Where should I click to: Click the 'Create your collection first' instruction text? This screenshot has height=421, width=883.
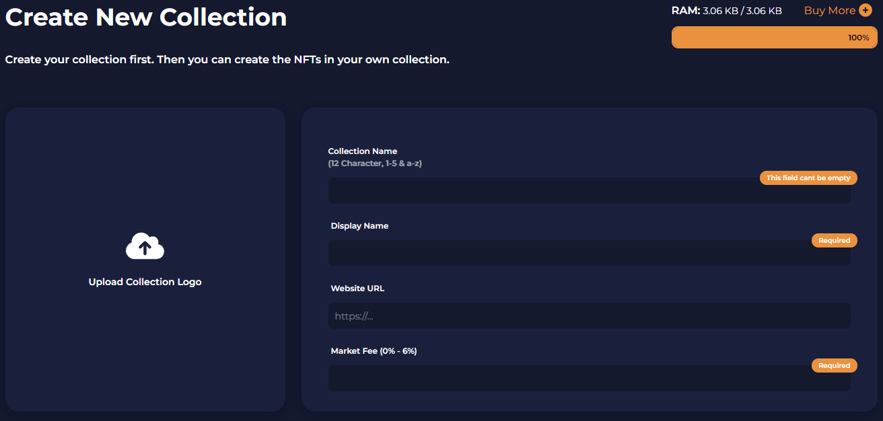point(227,60)
